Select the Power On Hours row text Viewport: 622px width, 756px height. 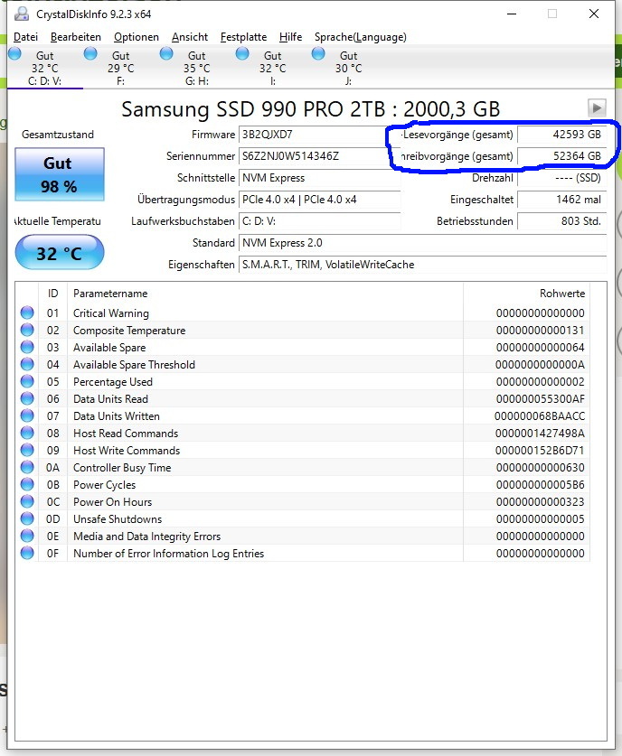[x=112, y=502]
